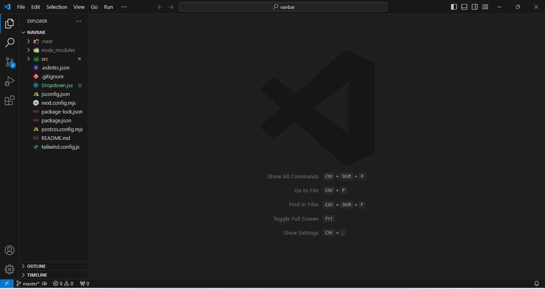
Task: Open the View menu
Action: coord(79,7)
